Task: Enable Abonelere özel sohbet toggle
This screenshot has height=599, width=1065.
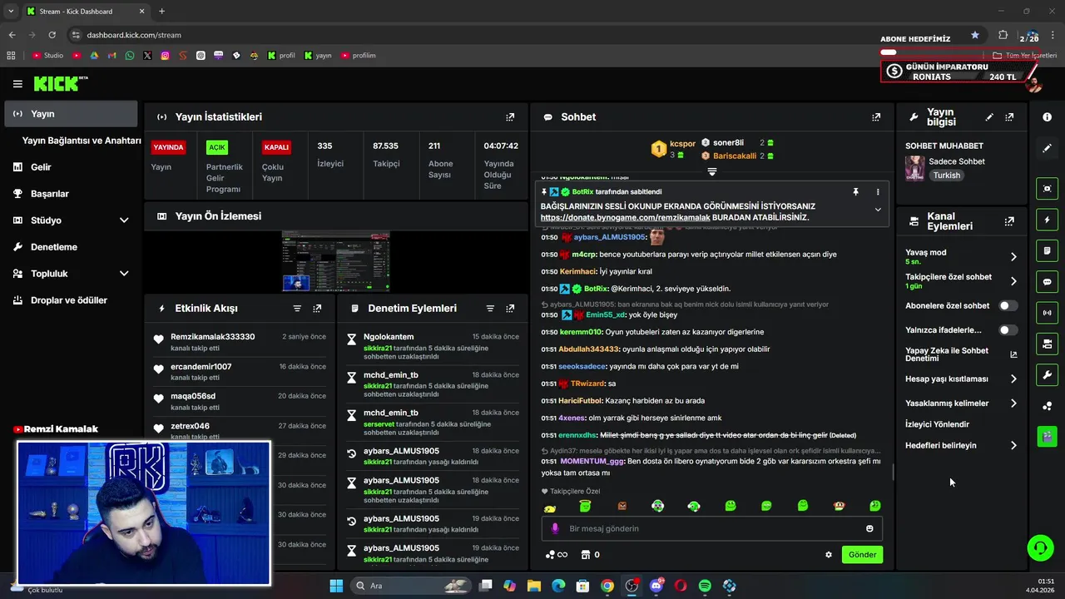Action: point(1008,306)
